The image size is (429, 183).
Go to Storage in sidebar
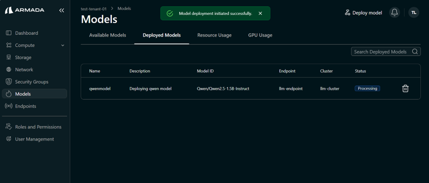[23, 58]
